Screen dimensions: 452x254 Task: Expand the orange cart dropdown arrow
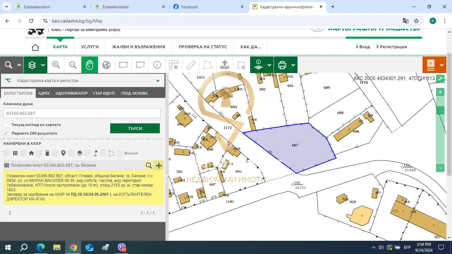tap(442, 65)
